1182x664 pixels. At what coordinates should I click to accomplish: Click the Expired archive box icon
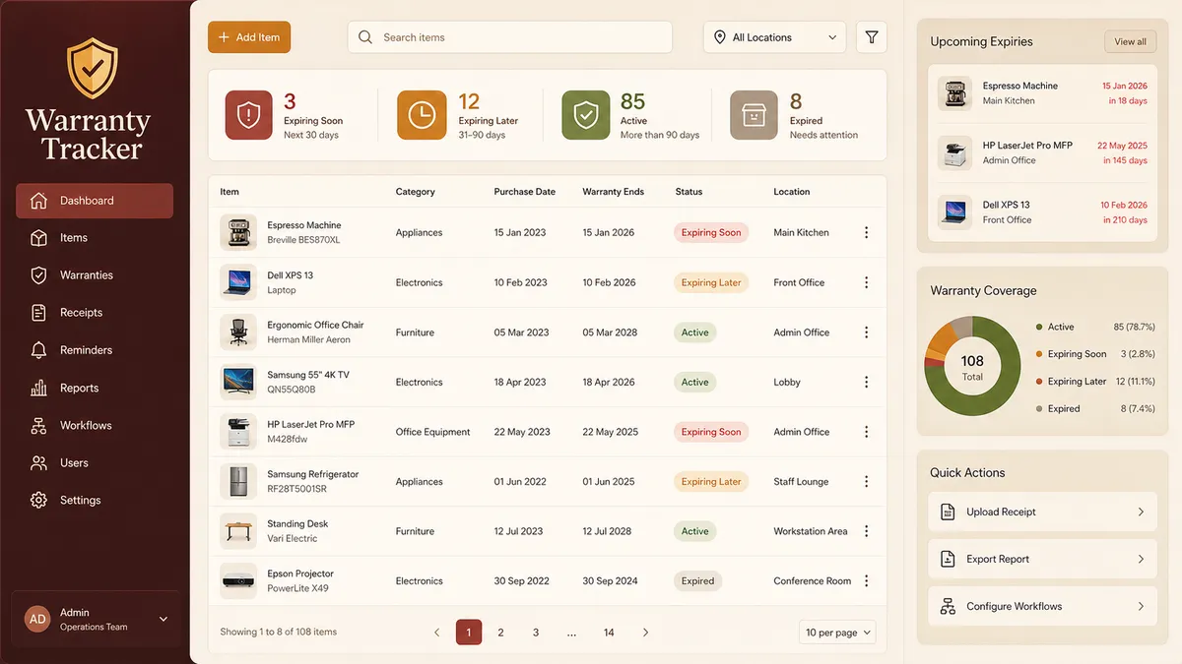coord(754,115)
